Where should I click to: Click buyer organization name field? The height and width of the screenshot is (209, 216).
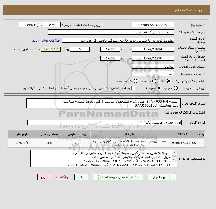point(111,32)
